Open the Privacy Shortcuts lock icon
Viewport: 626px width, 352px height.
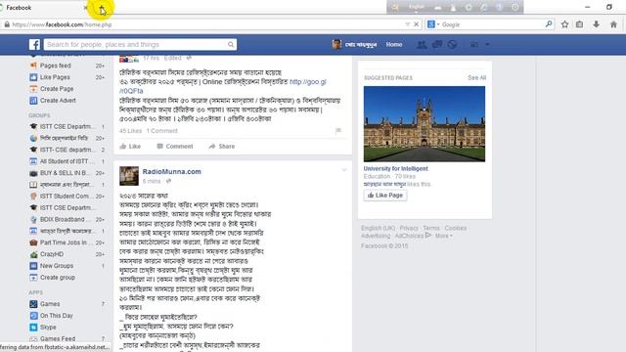click(473, 45)
